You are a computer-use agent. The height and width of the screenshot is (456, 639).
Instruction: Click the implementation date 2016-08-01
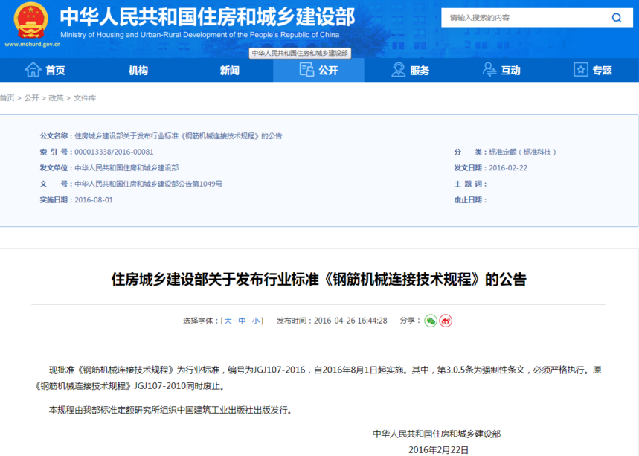point(94,200)
